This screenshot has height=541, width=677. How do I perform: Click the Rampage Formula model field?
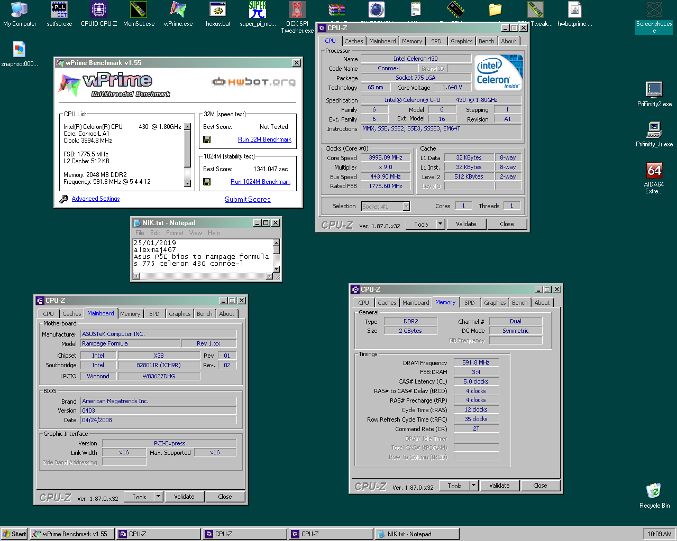pyautogui.click(x=130, y=343)
